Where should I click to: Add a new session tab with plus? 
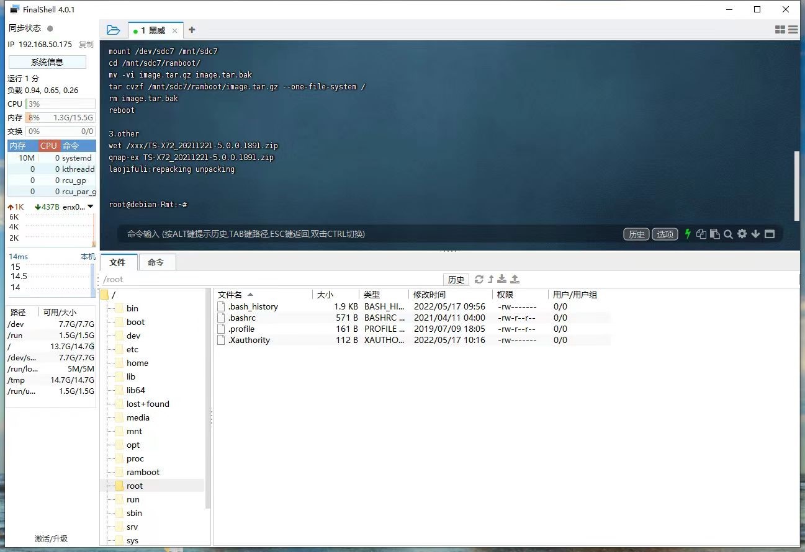192,30
